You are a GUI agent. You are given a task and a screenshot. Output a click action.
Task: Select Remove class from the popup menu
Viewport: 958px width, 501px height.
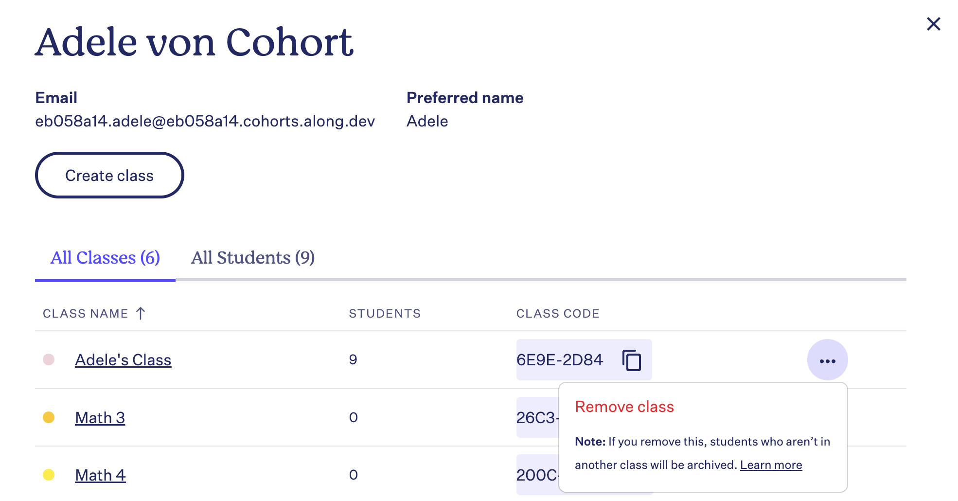click(624, 407)
